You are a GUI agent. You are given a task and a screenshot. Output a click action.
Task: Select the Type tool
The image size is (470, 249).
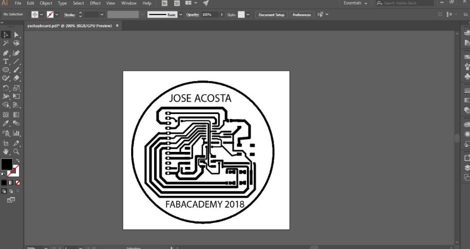point(5,61)
